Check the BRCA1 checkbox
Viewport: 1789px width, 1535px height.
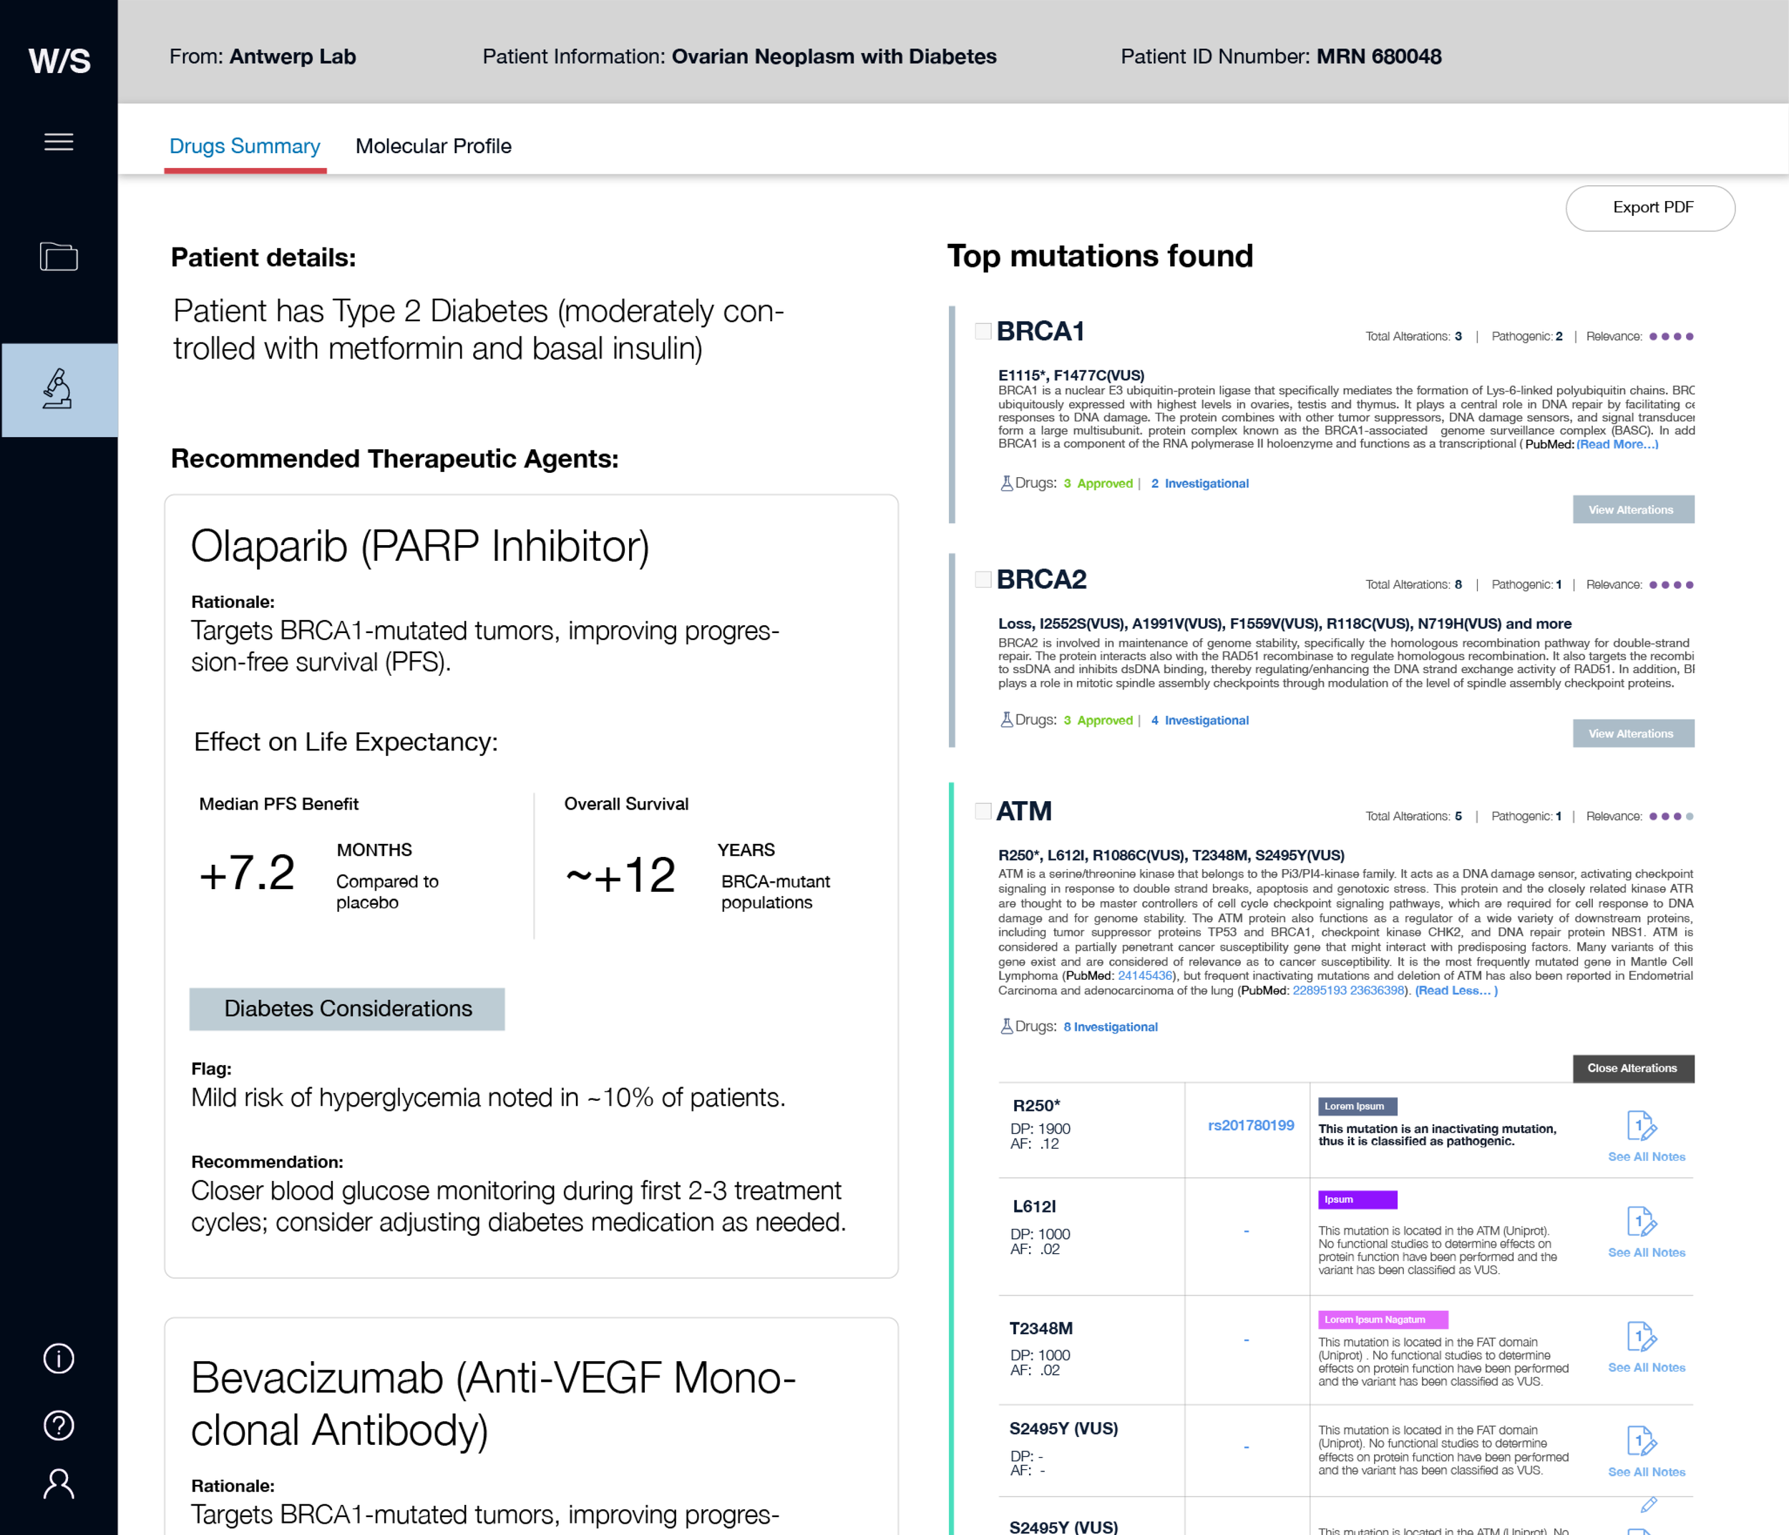pos(983,331)
